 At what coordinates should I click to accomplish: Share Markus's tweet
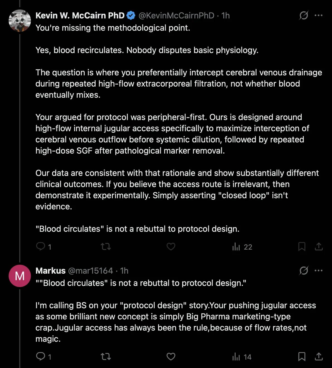[x=319, y=357]
